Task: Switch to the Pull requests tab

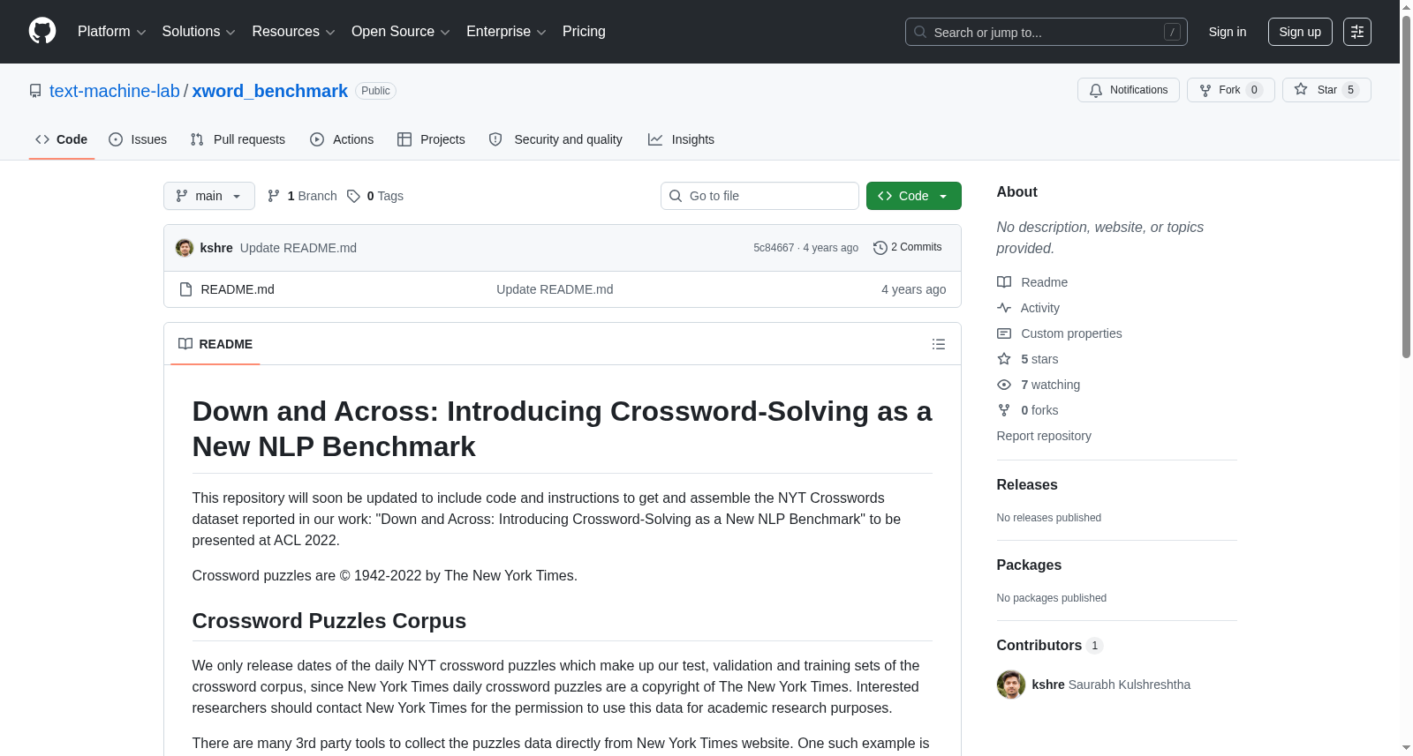Action: (238, 139)
